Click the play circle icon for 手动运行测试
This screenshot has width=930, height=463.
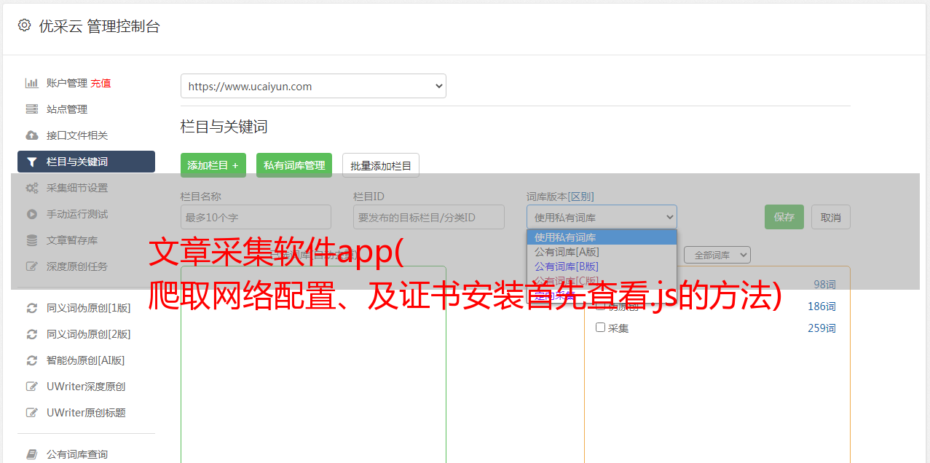31,214
